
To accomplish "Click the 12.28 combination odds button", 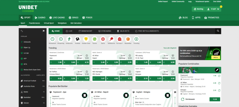I will click(x=215, y=99).
